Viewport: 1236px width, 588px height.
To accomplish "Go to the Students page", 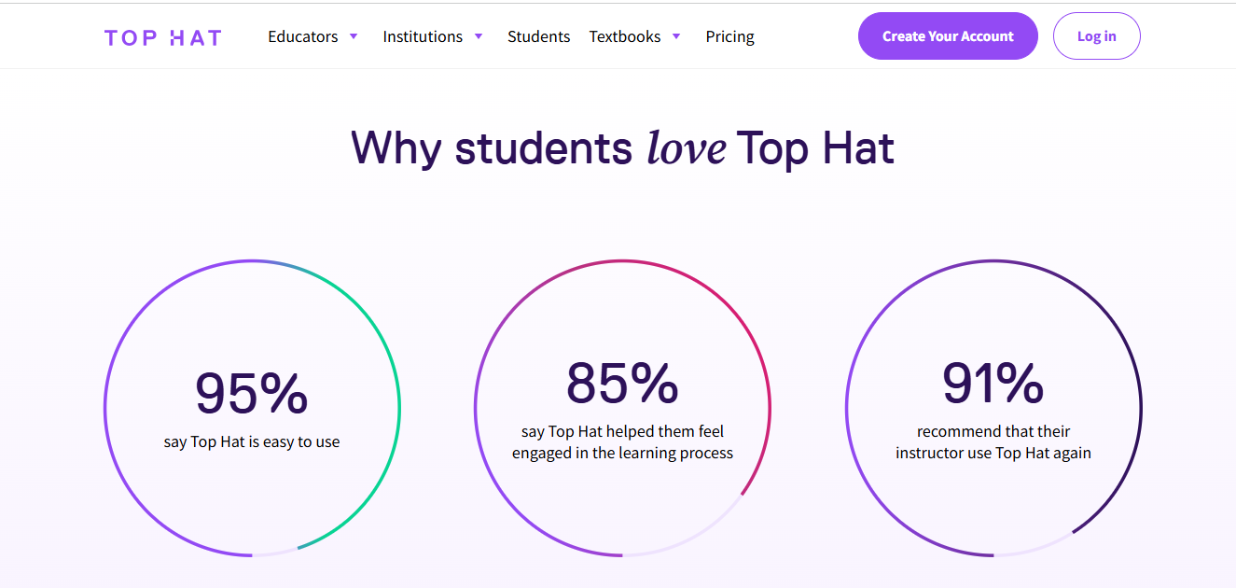I will [x=538, y=36].
